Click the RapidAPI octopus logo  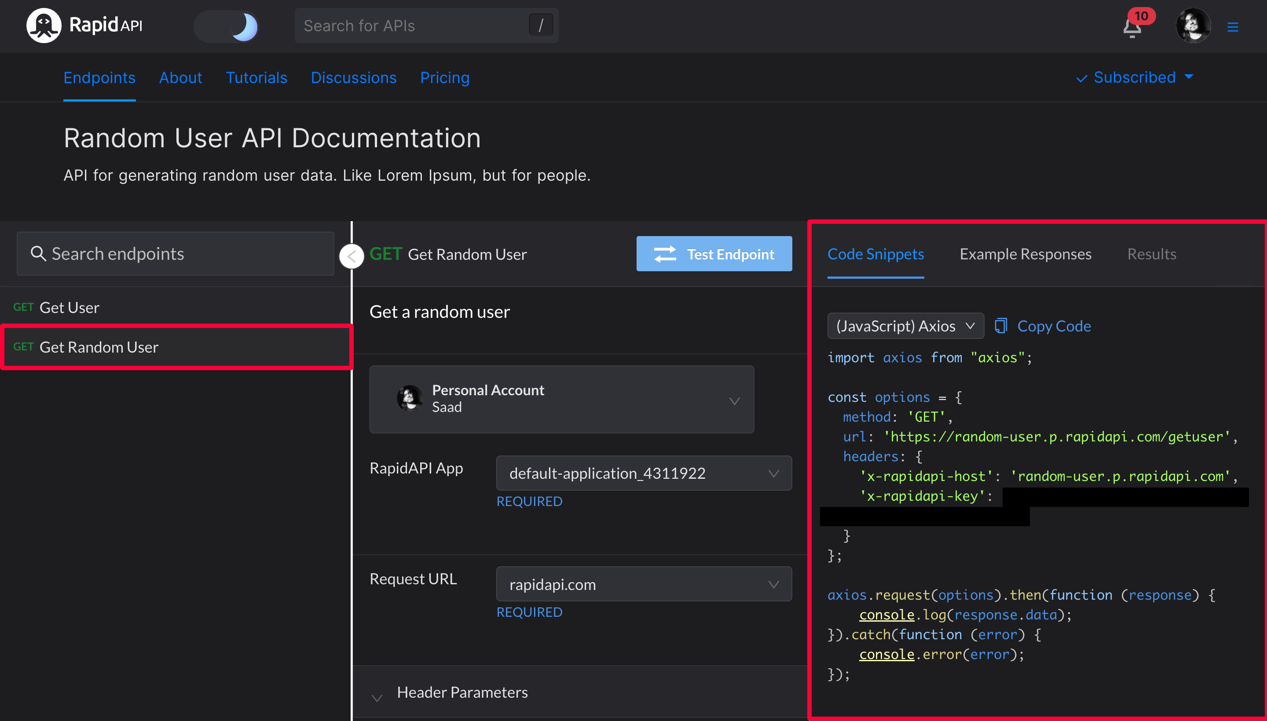tap(44, 25)
